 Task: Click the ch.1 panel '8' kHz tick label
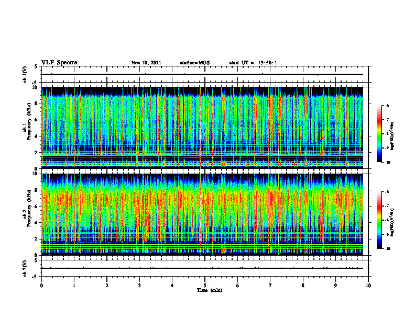36,104
